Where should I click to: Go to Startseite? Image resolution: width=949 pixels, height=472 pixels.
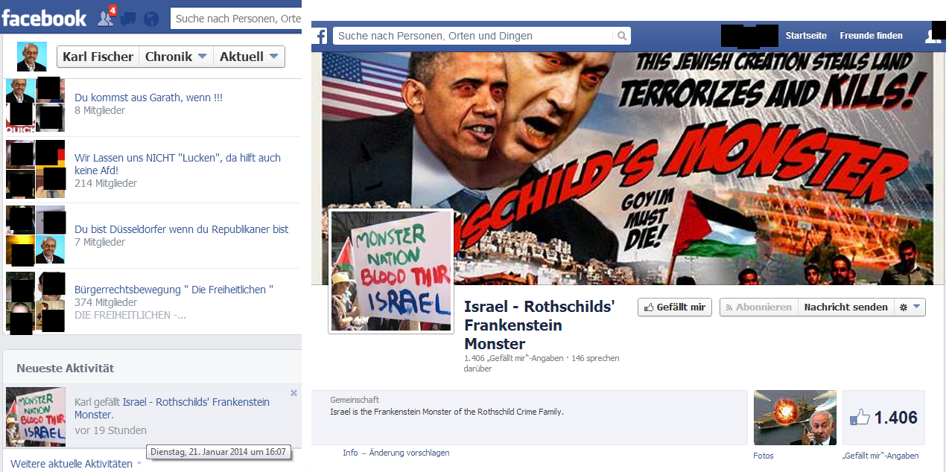coord(806,36)
